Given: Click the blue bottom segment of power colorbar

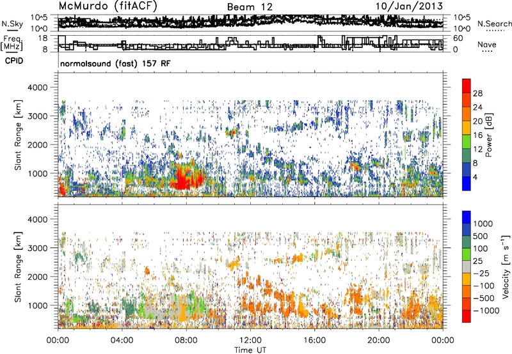Looking at the screenshot, I should 467,183.
